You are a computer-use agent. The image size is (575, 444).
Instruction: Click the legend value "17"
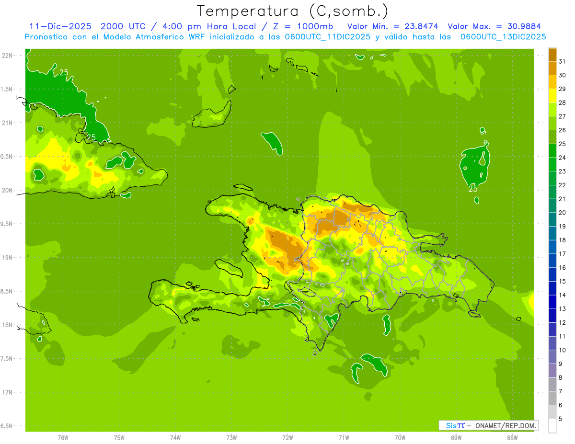point(562,254)
